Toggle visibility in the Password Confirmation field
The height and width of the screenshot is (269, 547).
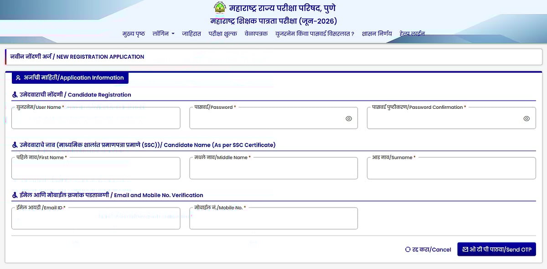pyautogui.click(x=526, y=118)
